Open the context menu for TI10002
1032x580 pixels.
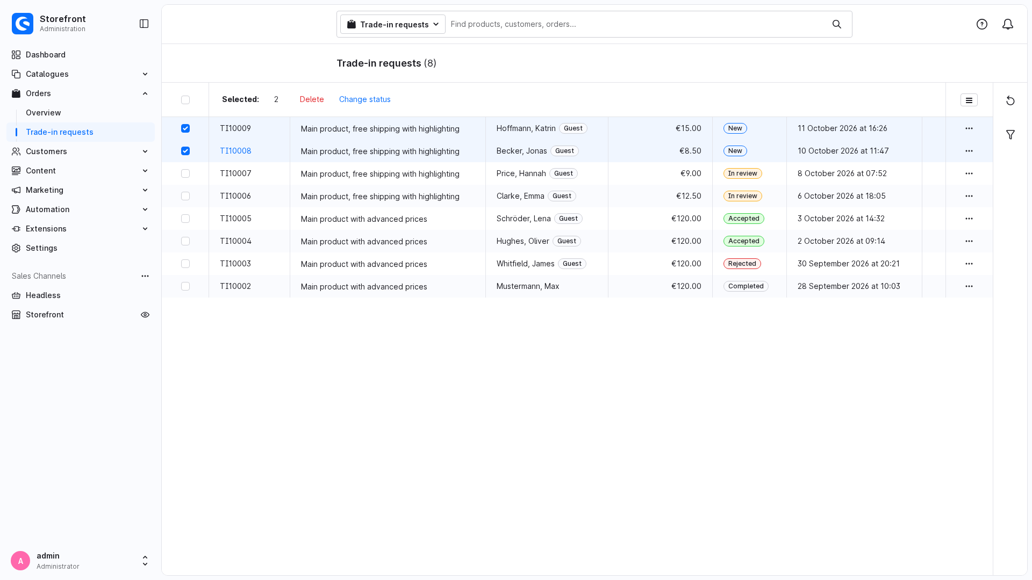(969, 286)
